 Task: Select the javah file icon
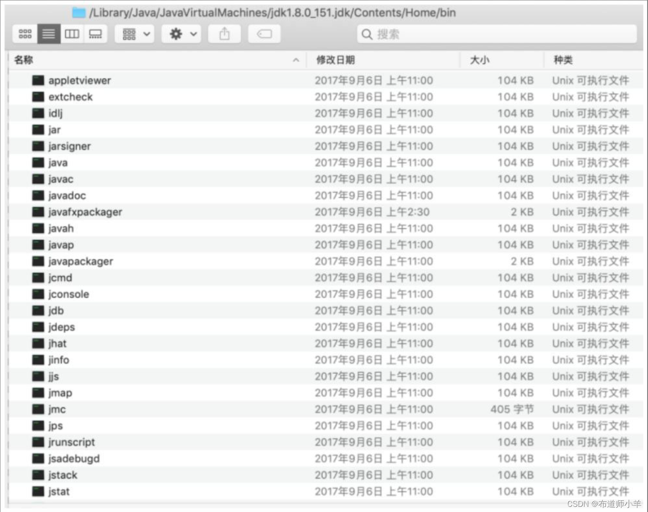pyautogui.click(x=38, y=228)
